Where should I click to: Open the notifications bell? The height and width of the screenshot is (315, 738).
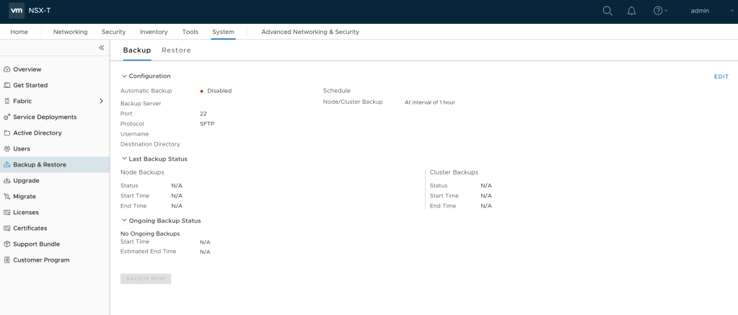click(632, 11)
